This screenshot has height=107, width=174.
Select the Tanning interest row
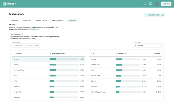pos(48,97)
